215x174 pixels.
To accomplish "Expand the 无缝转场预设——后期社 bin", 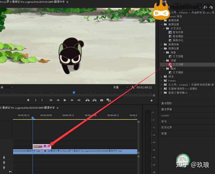I will point(161,89).
